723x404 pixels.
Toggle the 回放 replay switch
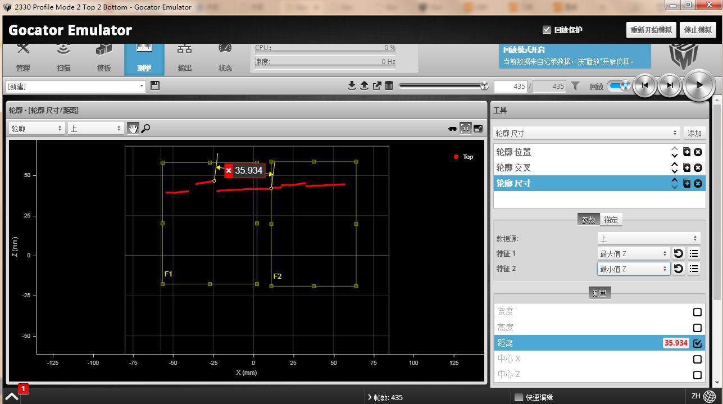[619, 86]
